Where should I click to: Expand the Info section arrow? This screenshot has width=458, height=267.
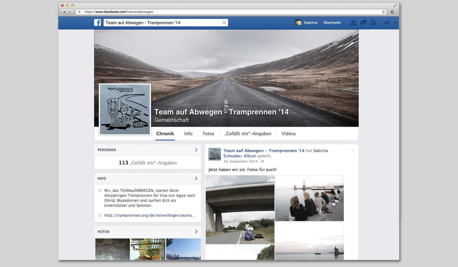pyautogui.click(x=196, y=179)
